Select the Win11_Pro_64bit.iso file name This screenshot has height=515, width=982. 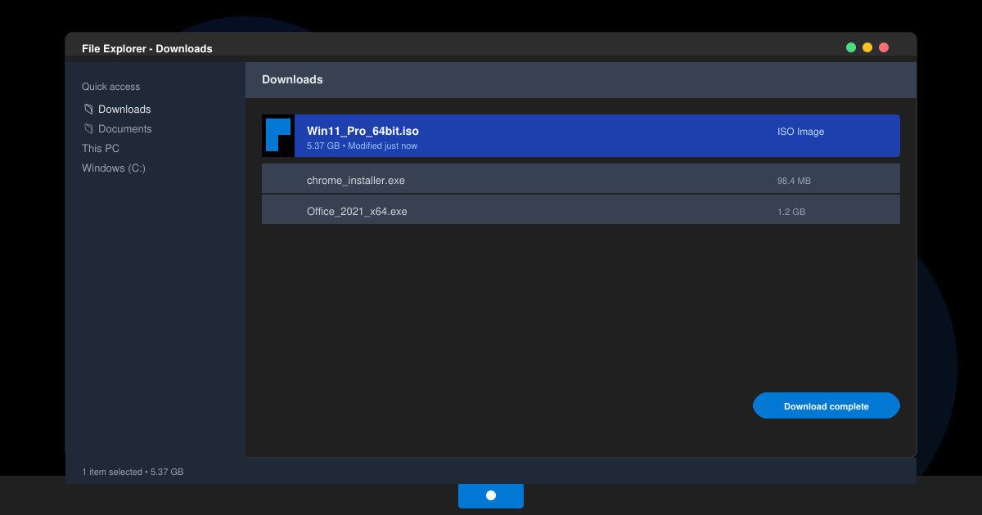363,131
